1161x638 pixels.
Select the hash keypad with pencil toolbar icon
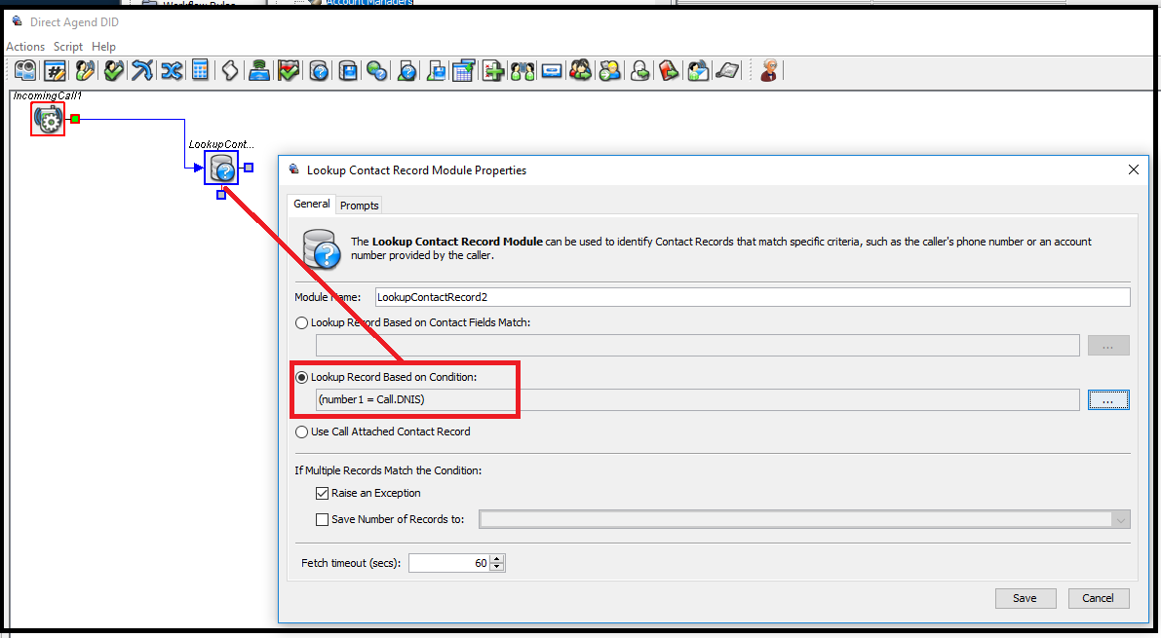(x=56, y=71)
